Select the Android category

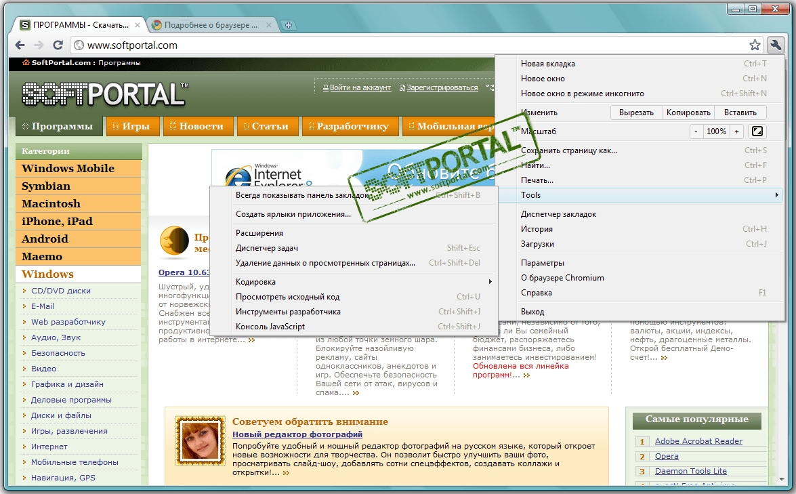pyautogui.click(x=78, y=239)
